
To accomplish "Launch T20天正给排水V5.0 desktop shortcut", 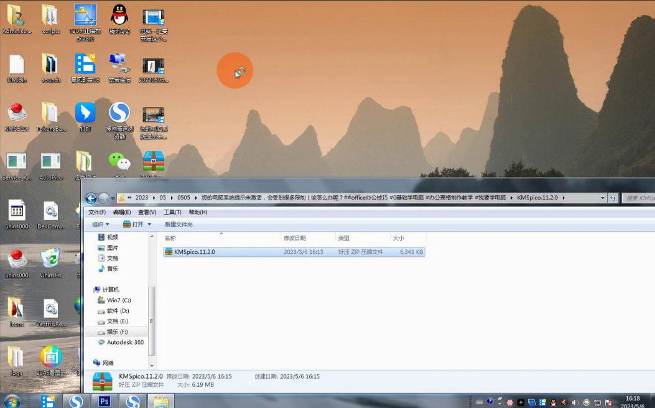I will tap(85, 22).
